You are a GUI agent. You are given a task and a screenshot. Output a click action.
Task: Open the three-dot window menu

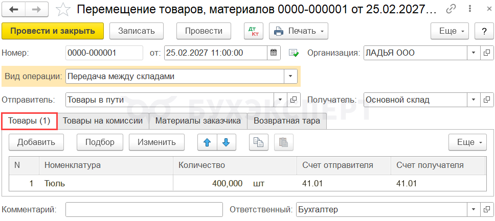coord(470,10)
